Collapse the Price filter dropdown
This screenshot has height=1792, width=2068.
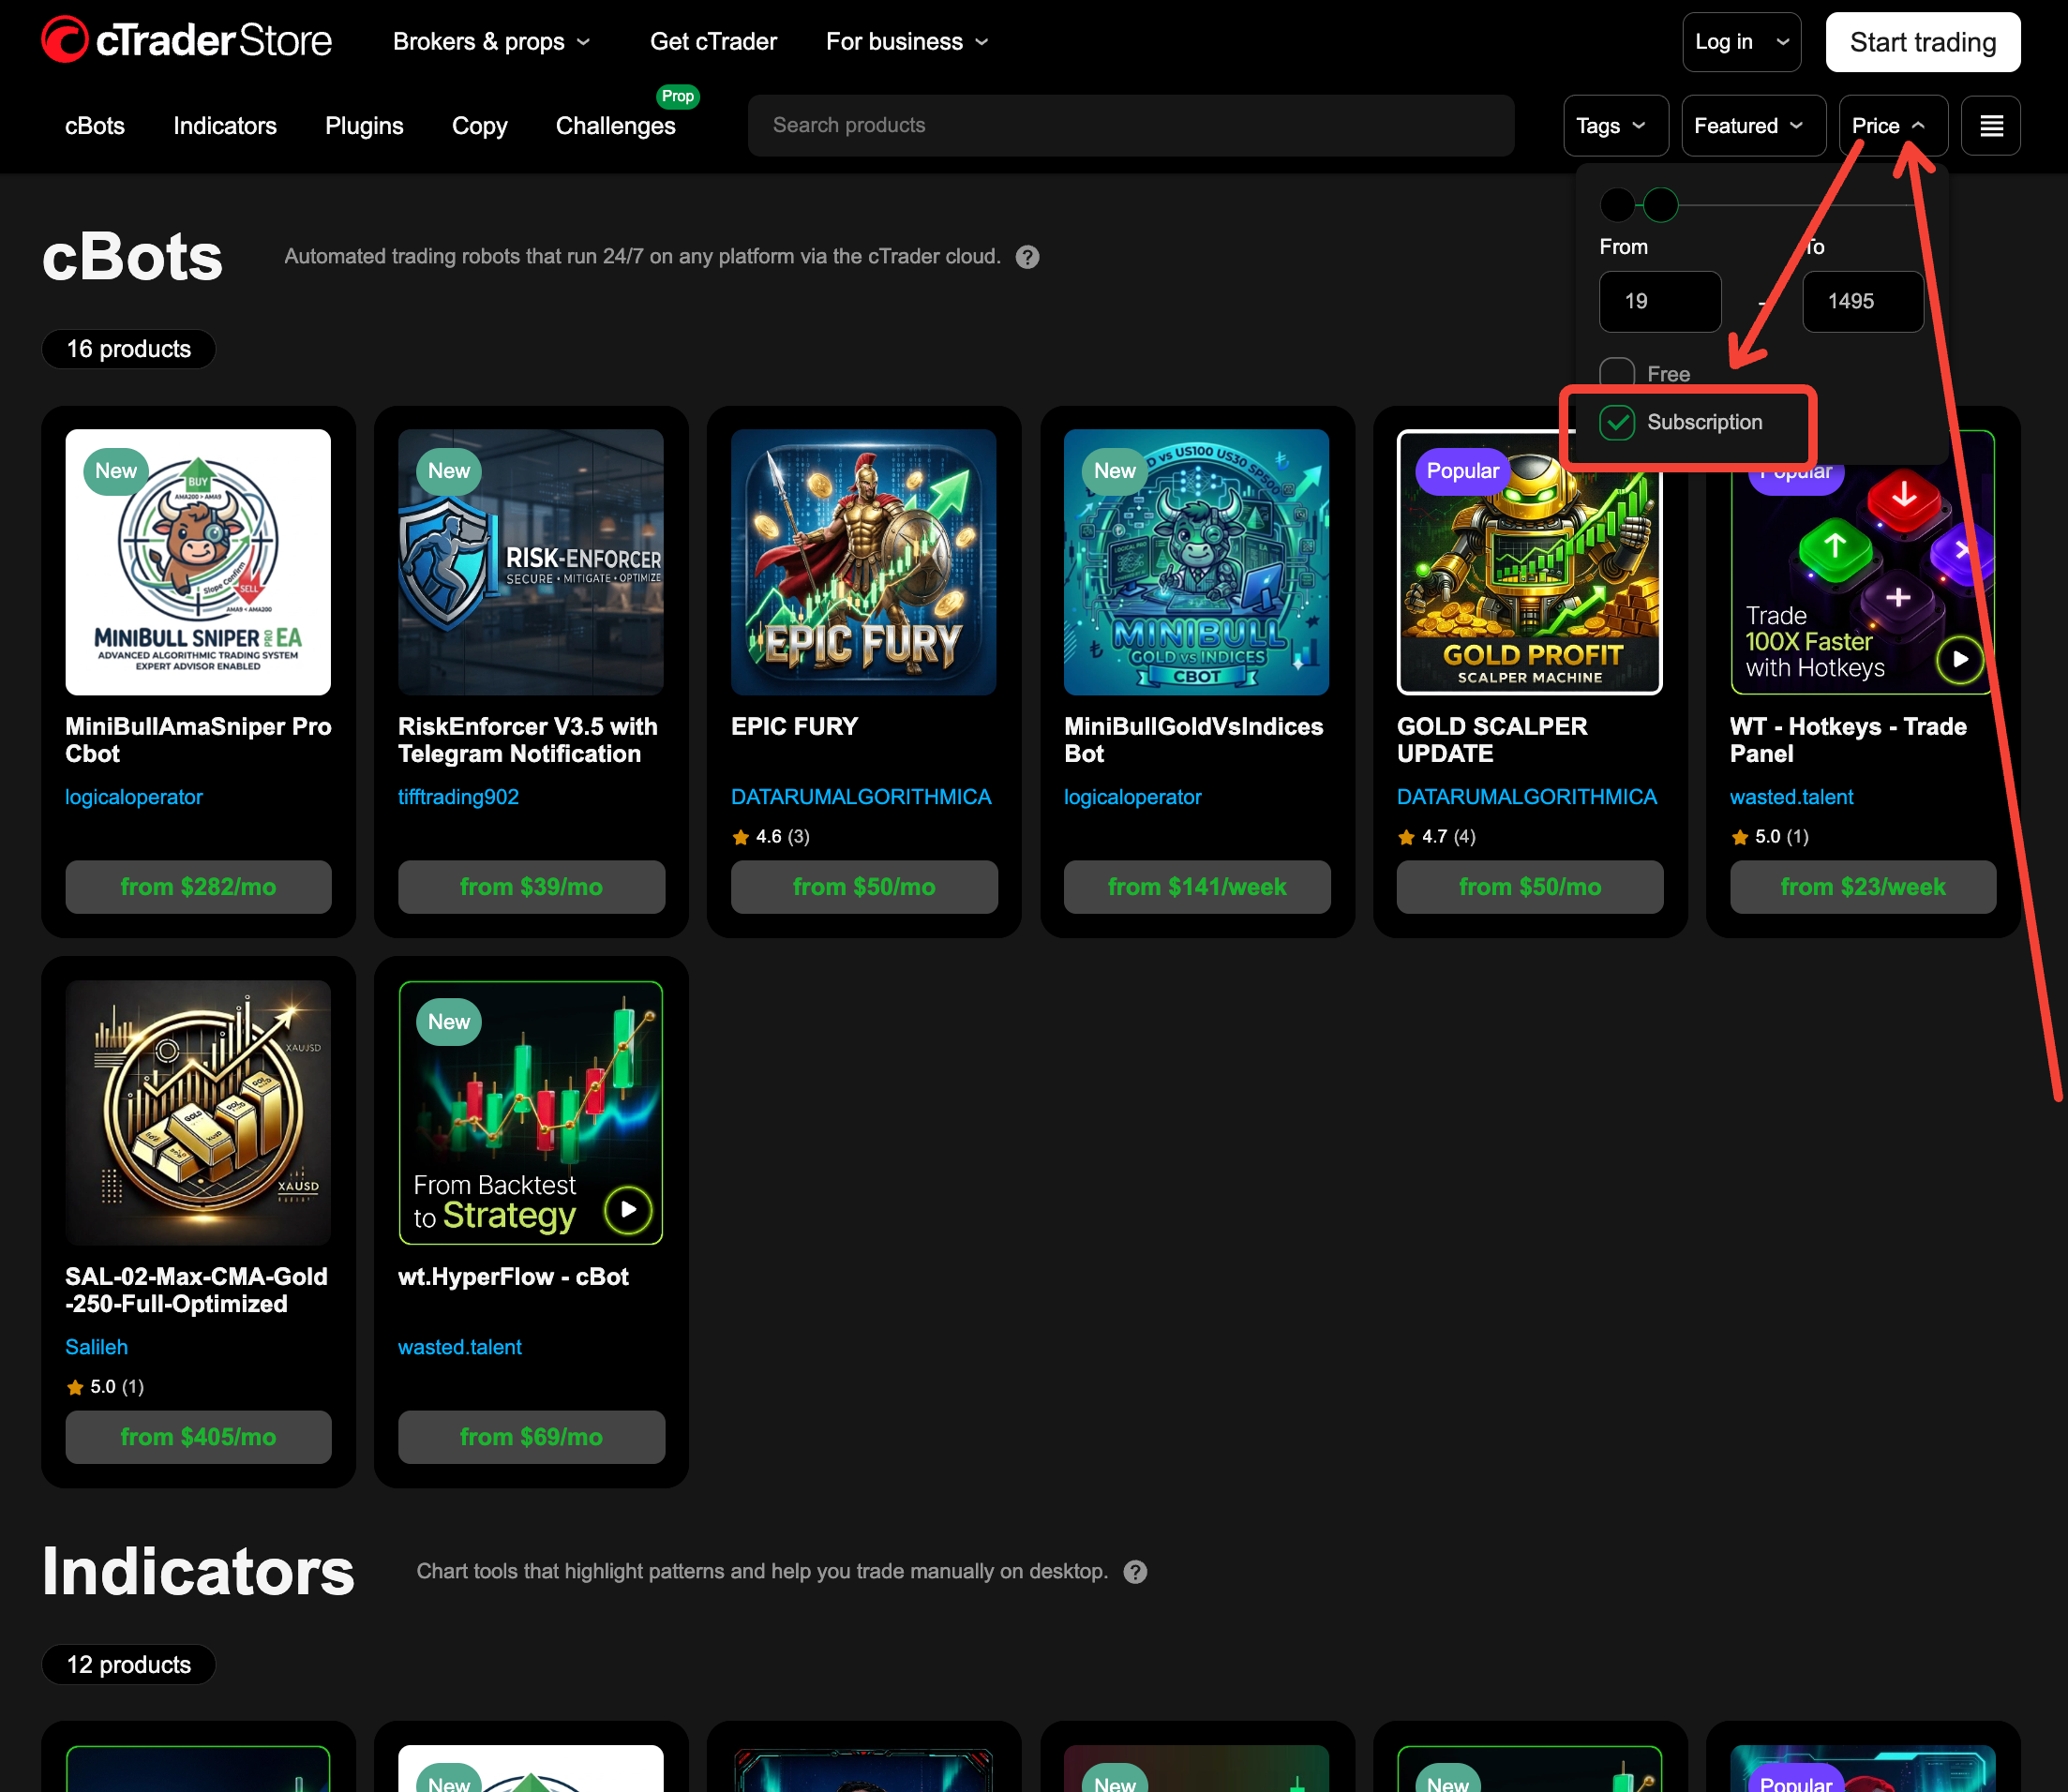pos(1892,126)
